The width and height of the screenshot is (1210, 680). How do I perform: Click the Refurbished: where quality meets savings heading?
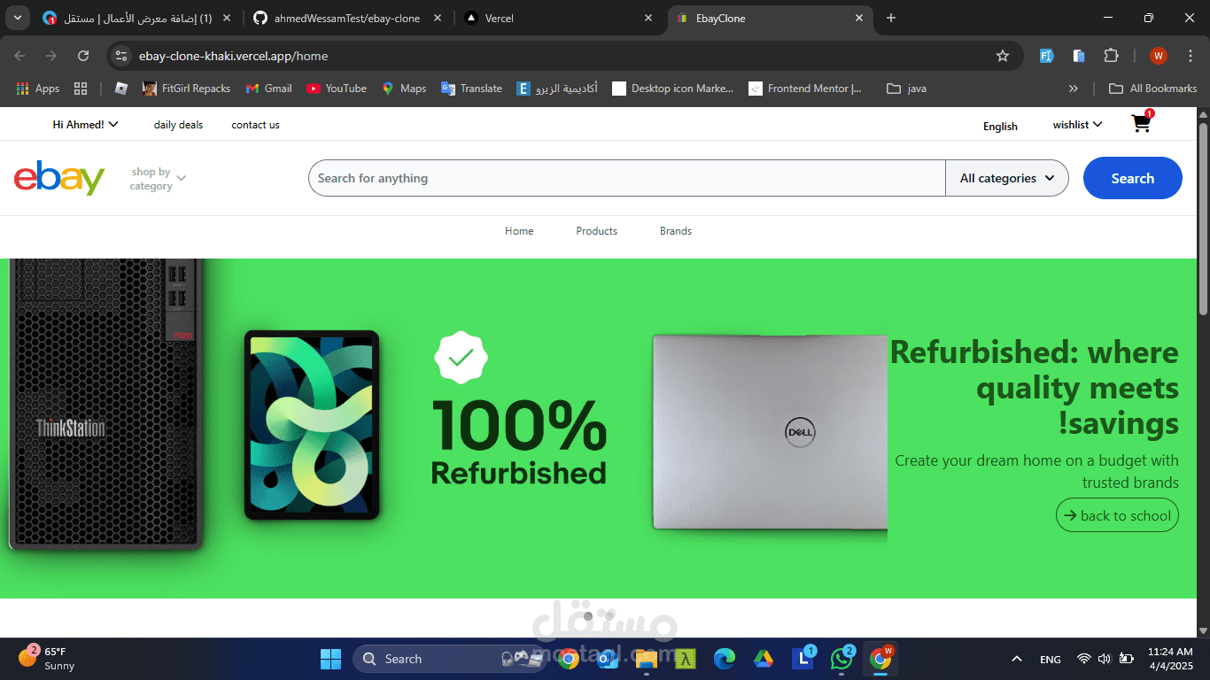pos(1034,388)
